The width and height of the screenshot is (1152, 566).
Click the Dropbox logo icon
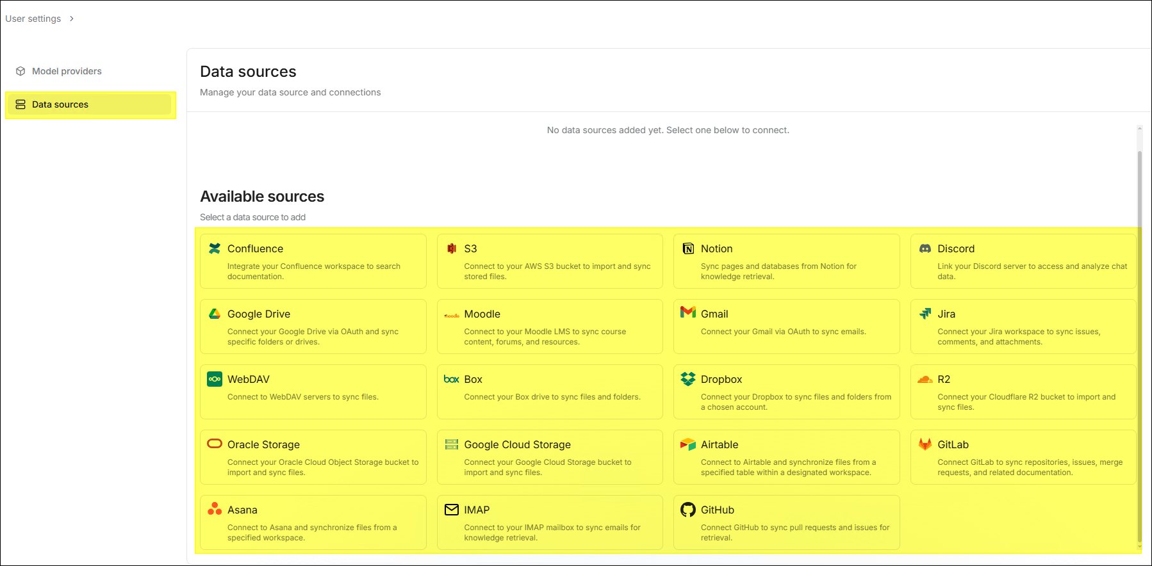click(x=688, y=379)
